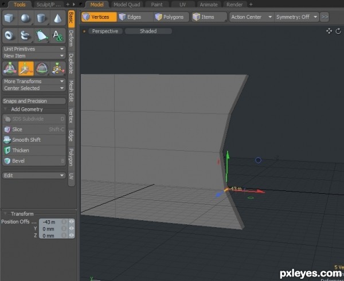344x281 pixels.
Task: Click the Position Offset X field
Action: click(x=53, y=222)
